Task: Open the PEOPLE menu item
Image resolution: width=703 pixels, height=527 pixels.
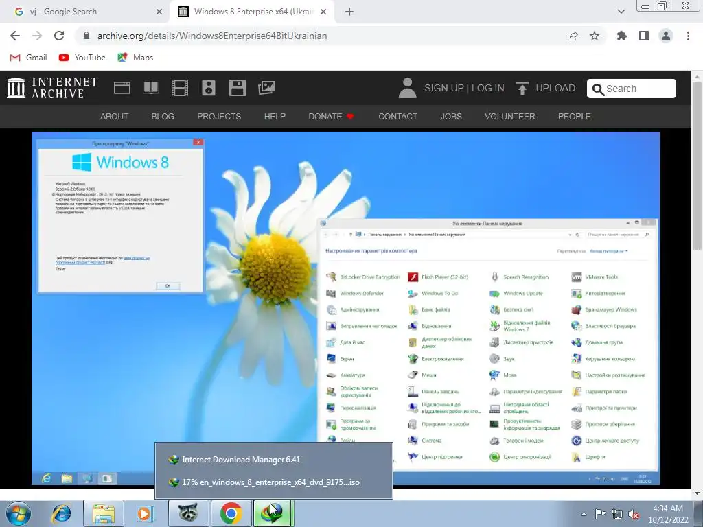Action: point(575,117)
